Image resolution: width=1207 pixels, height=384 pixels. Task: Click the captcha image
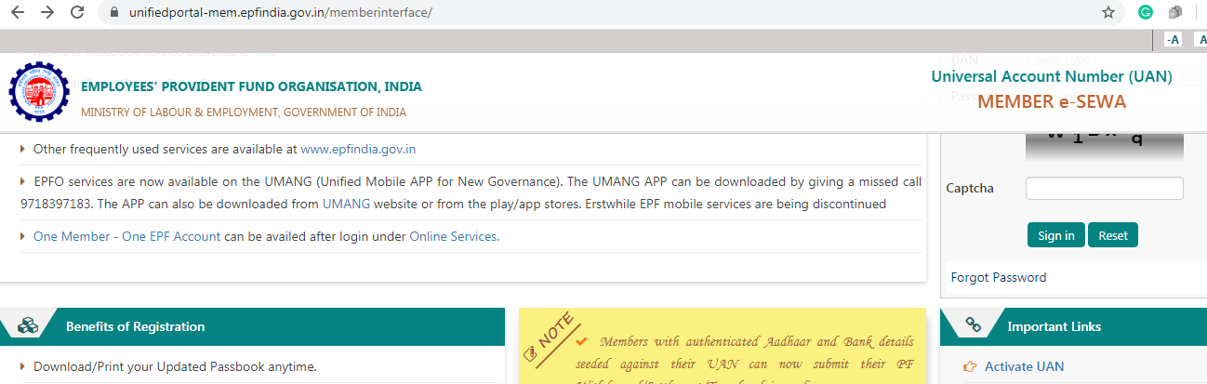(x=1104, y=145)
